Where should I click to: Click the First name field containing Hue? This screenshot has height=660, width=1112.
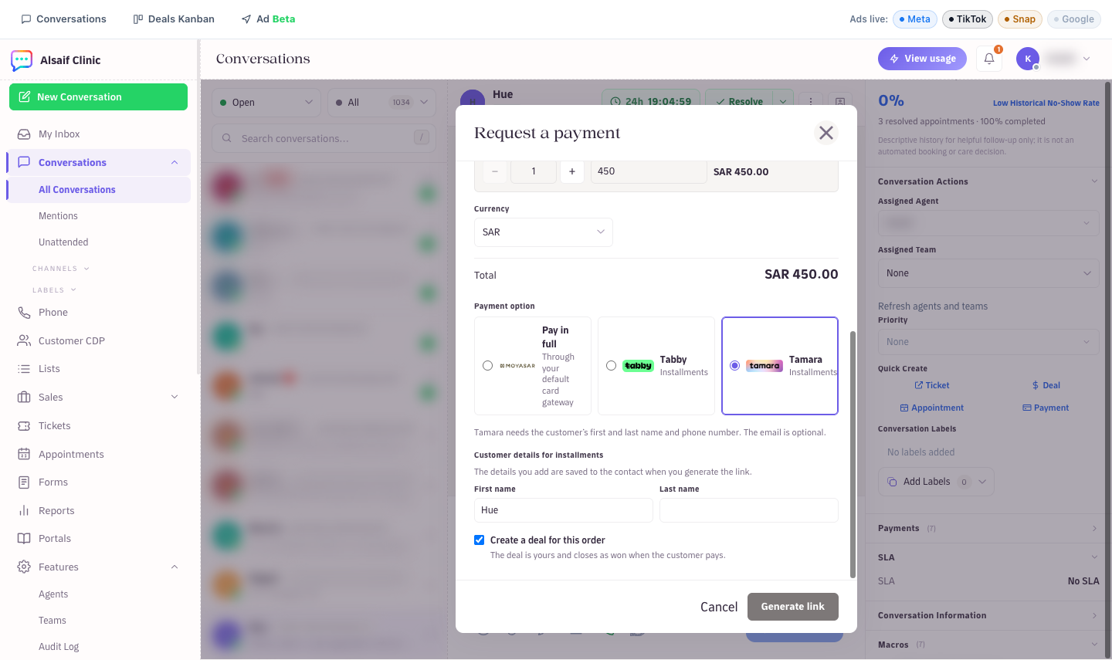coord(564,510)
